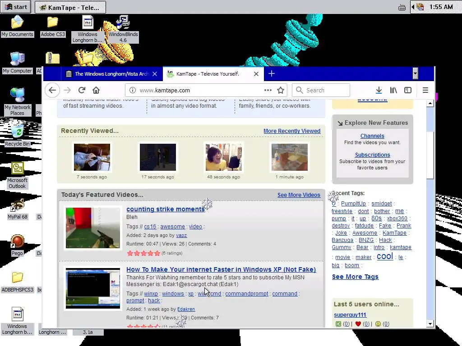Screen dimensions: 462x346
Task: Click superguy111's smiley friends icon
Action: 378,324
